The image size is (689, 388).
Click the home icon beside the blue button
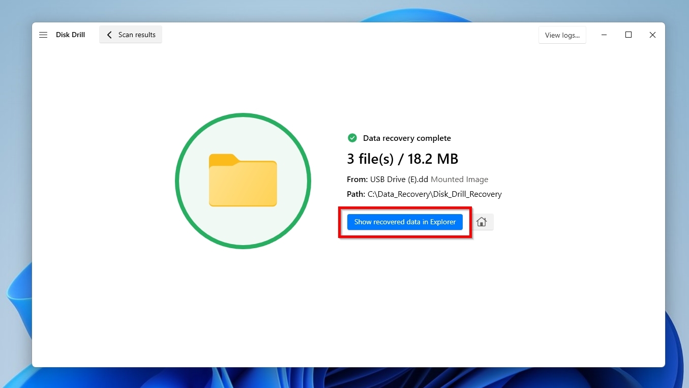481,222
